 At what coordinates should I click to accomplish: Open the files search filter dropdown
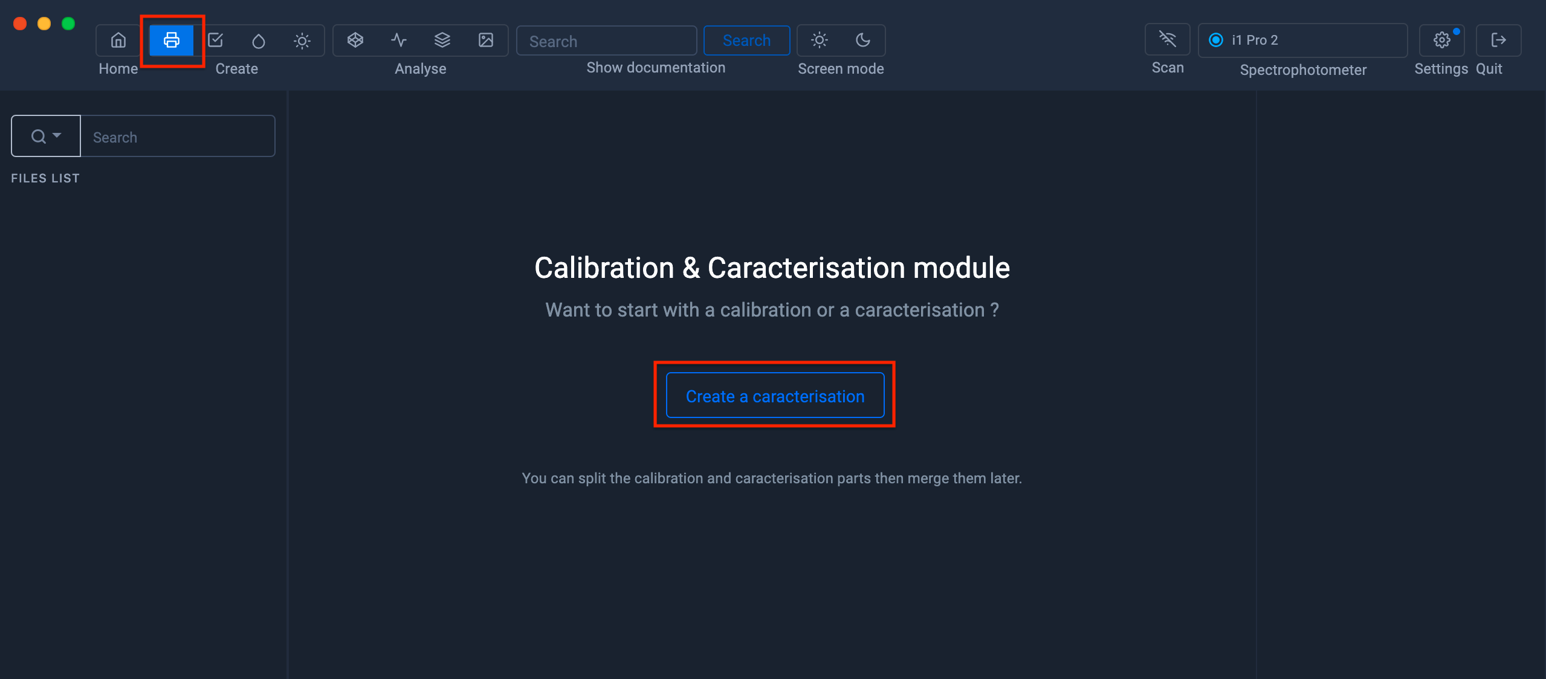point(46,136)
